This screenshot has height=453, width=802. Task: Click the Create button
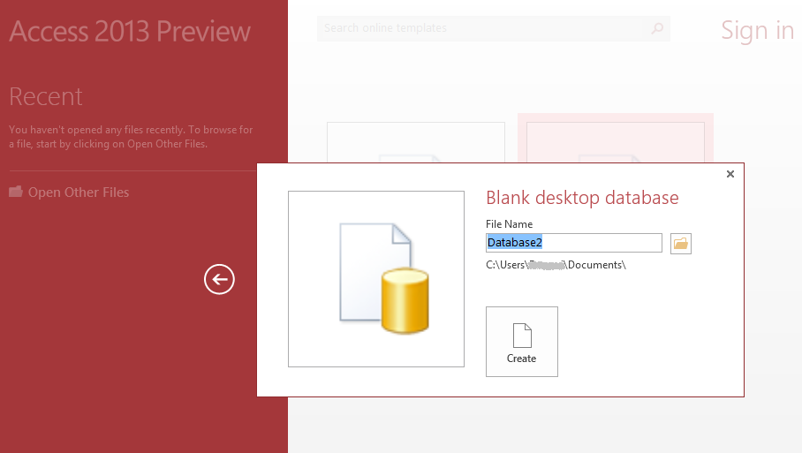pos(522,342)
